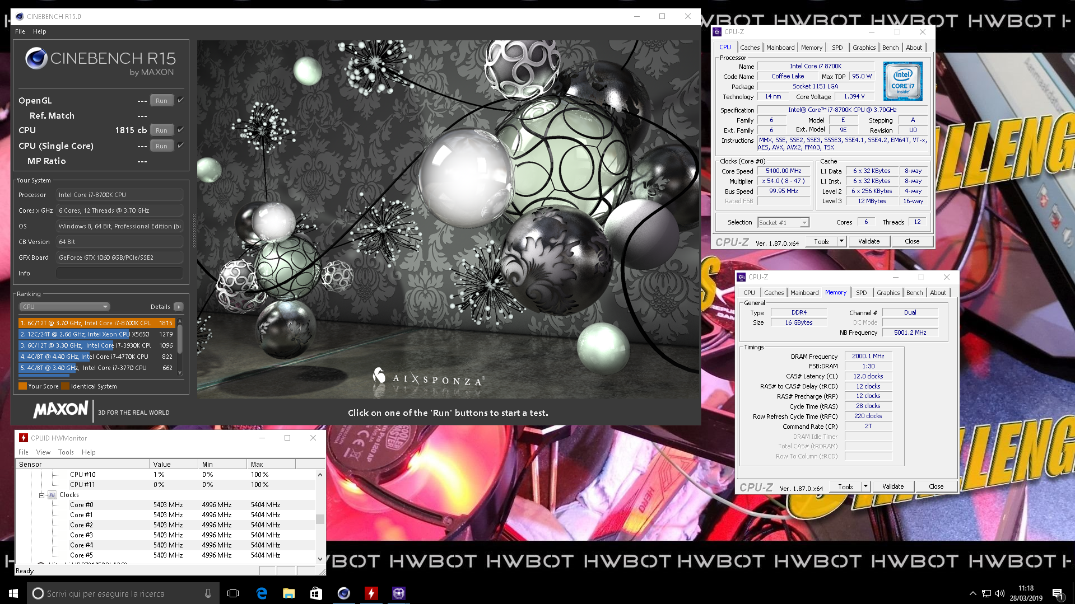Image resolution: width=1075 pixels, height=604 pixels.
Task: Click Tools button in upper CPU-Z window
Action: click(821, 241)
